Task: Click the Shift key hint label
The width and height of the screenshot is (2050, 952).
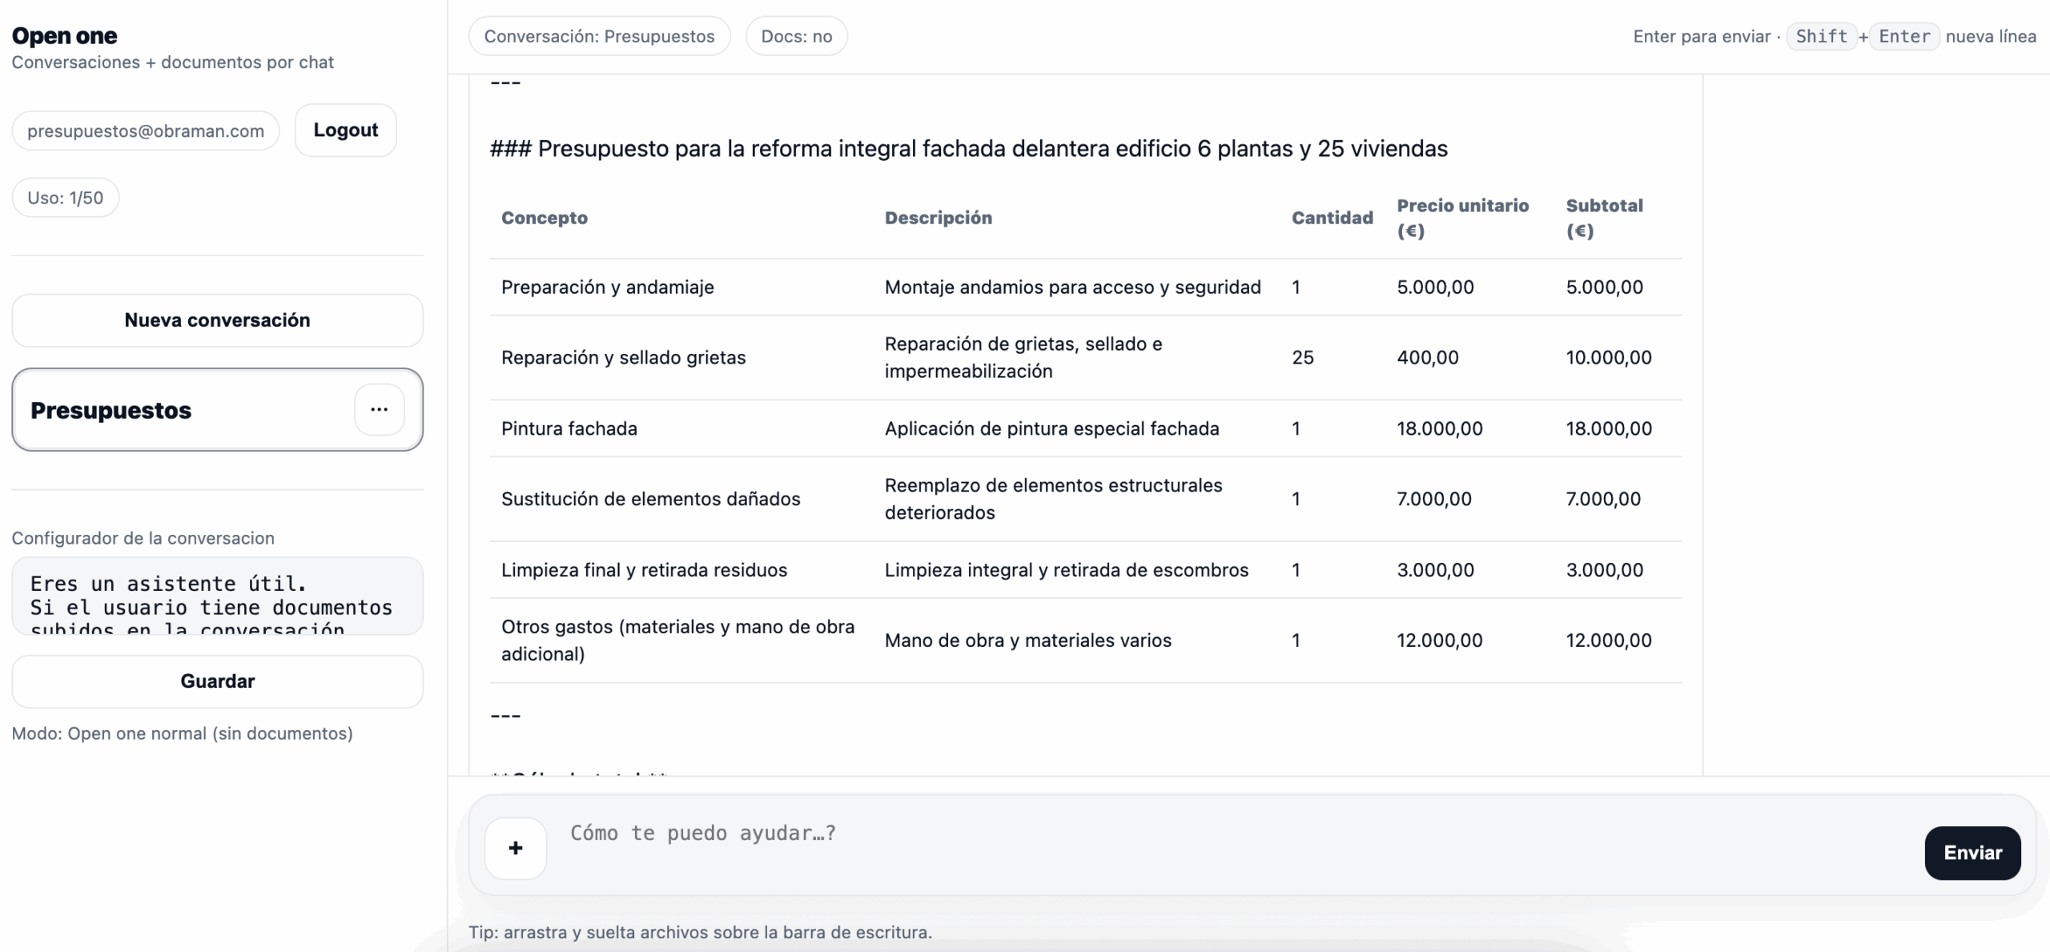Action: tap(1823, 36)
